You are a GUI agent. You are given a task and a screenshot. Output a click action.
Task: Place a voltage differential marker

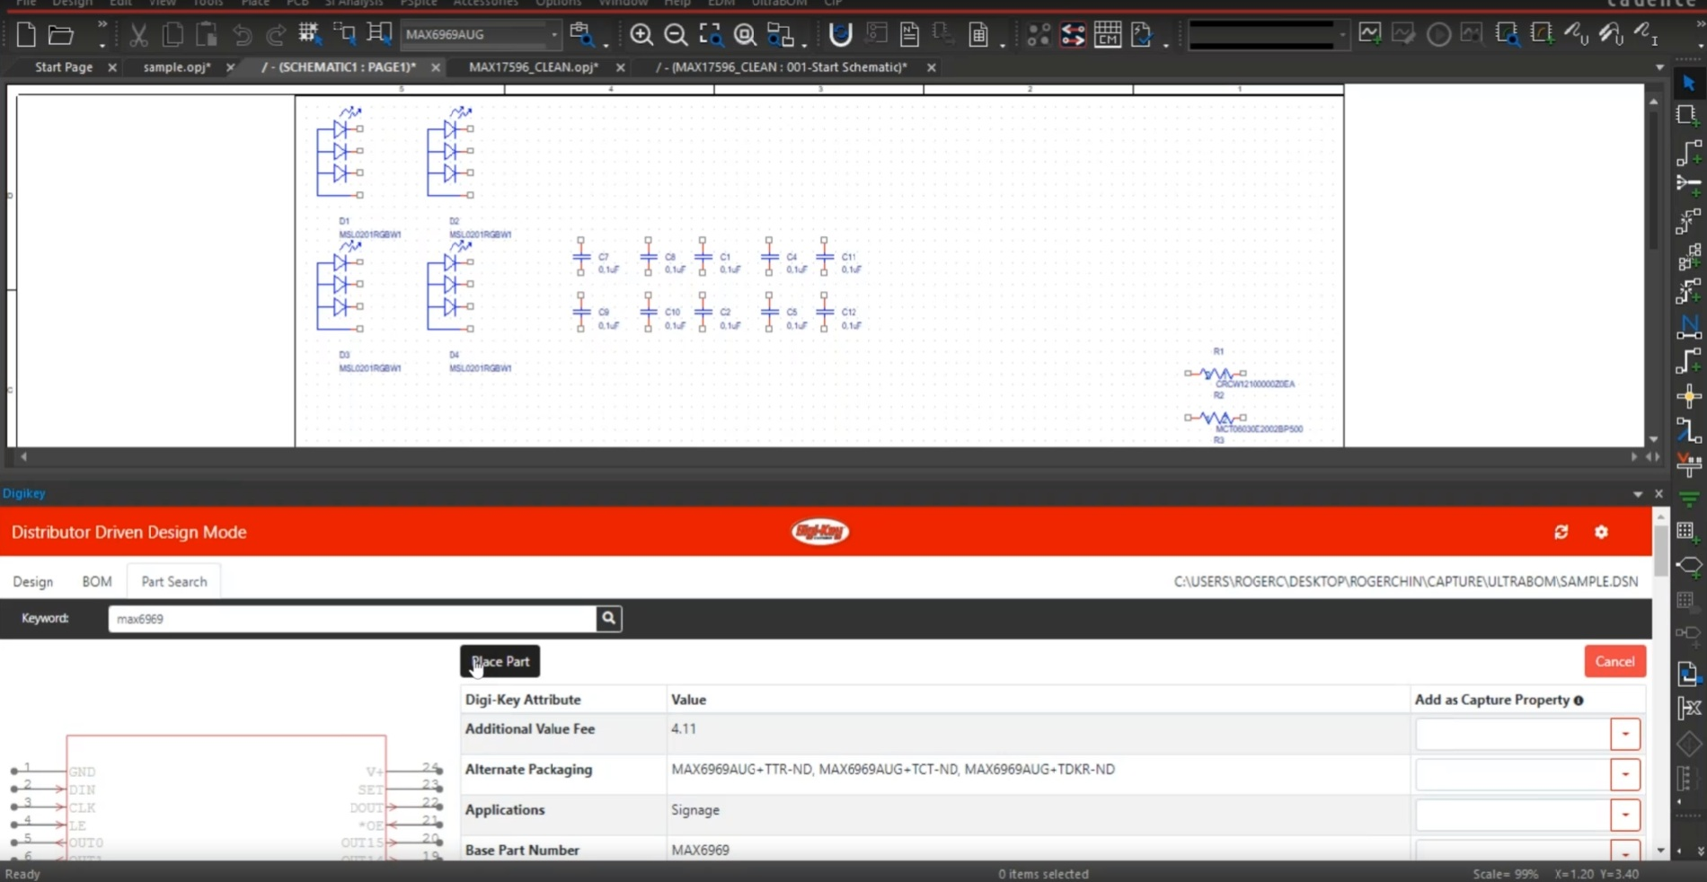(1610, 34)
